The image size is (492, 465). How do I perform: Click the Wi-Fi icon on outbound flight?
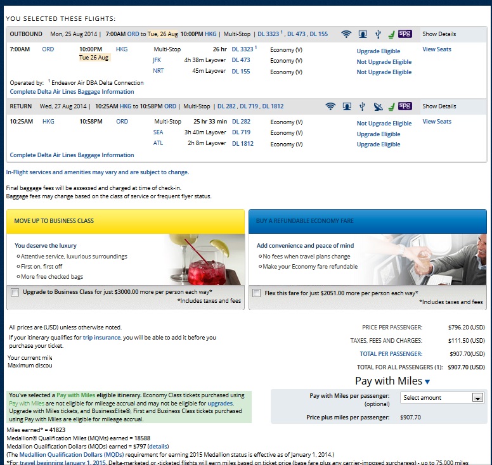pyautogui.click(x=346, y=34)
